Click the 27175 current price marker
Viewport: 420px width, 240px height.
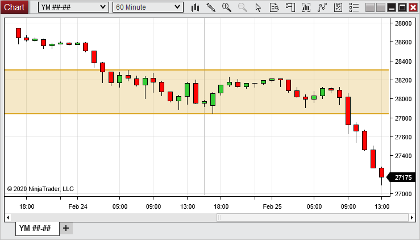(403, 178)
